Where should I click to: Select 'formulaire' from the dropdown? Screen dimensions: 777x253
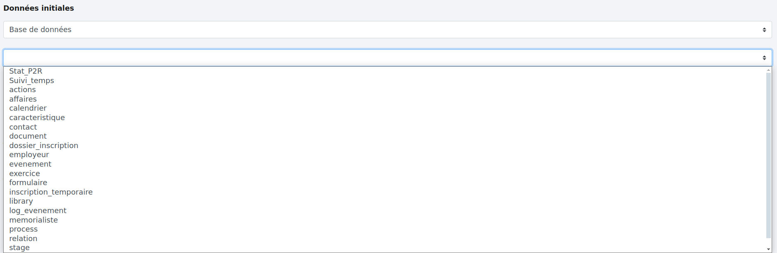28,183
